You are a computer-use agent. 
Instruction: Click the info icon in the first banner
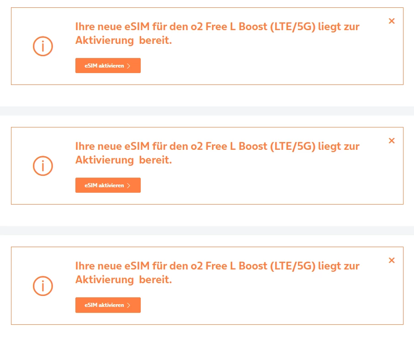43,46
